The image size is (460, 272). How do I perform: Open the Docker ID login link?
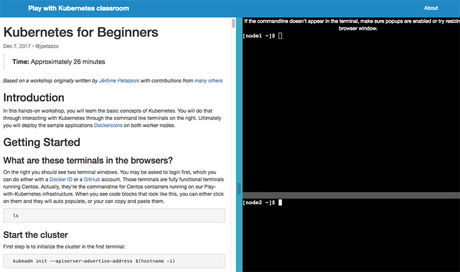click(x=61, y=180)
